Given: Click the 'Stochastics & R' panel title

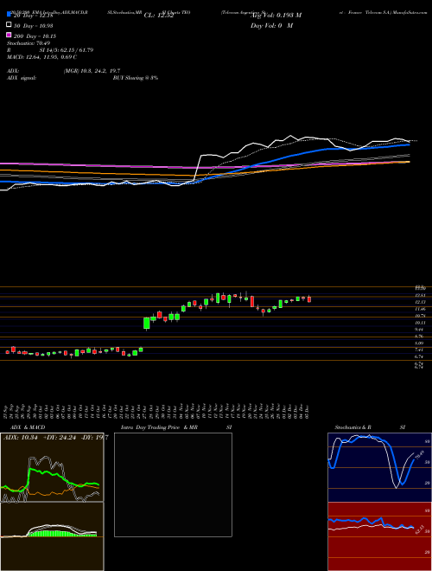Looking at the screenshot, I should (353, 427).
